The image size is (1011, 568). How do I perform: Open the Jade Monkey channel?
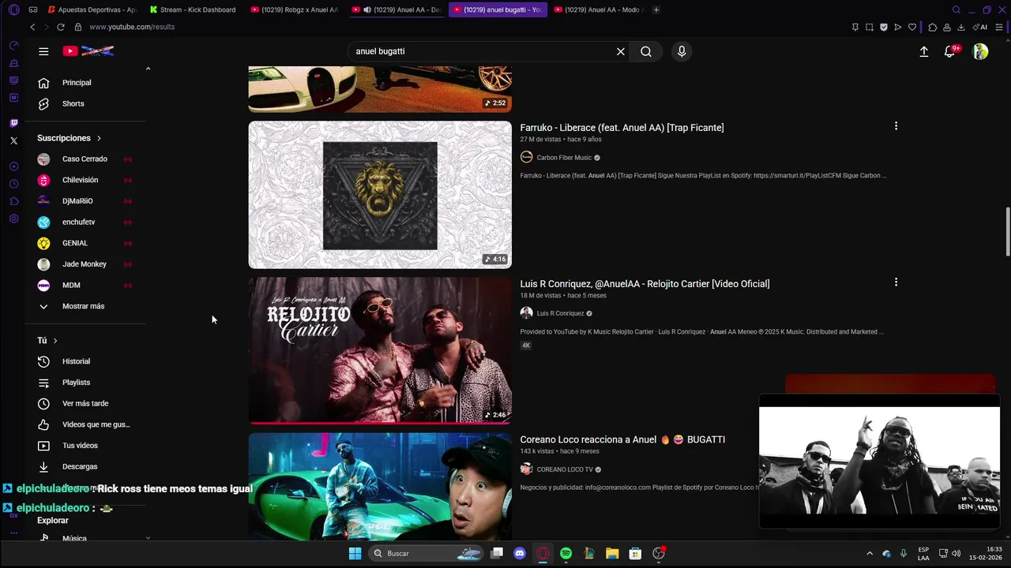pyautogui.click(x=85, y=264)
